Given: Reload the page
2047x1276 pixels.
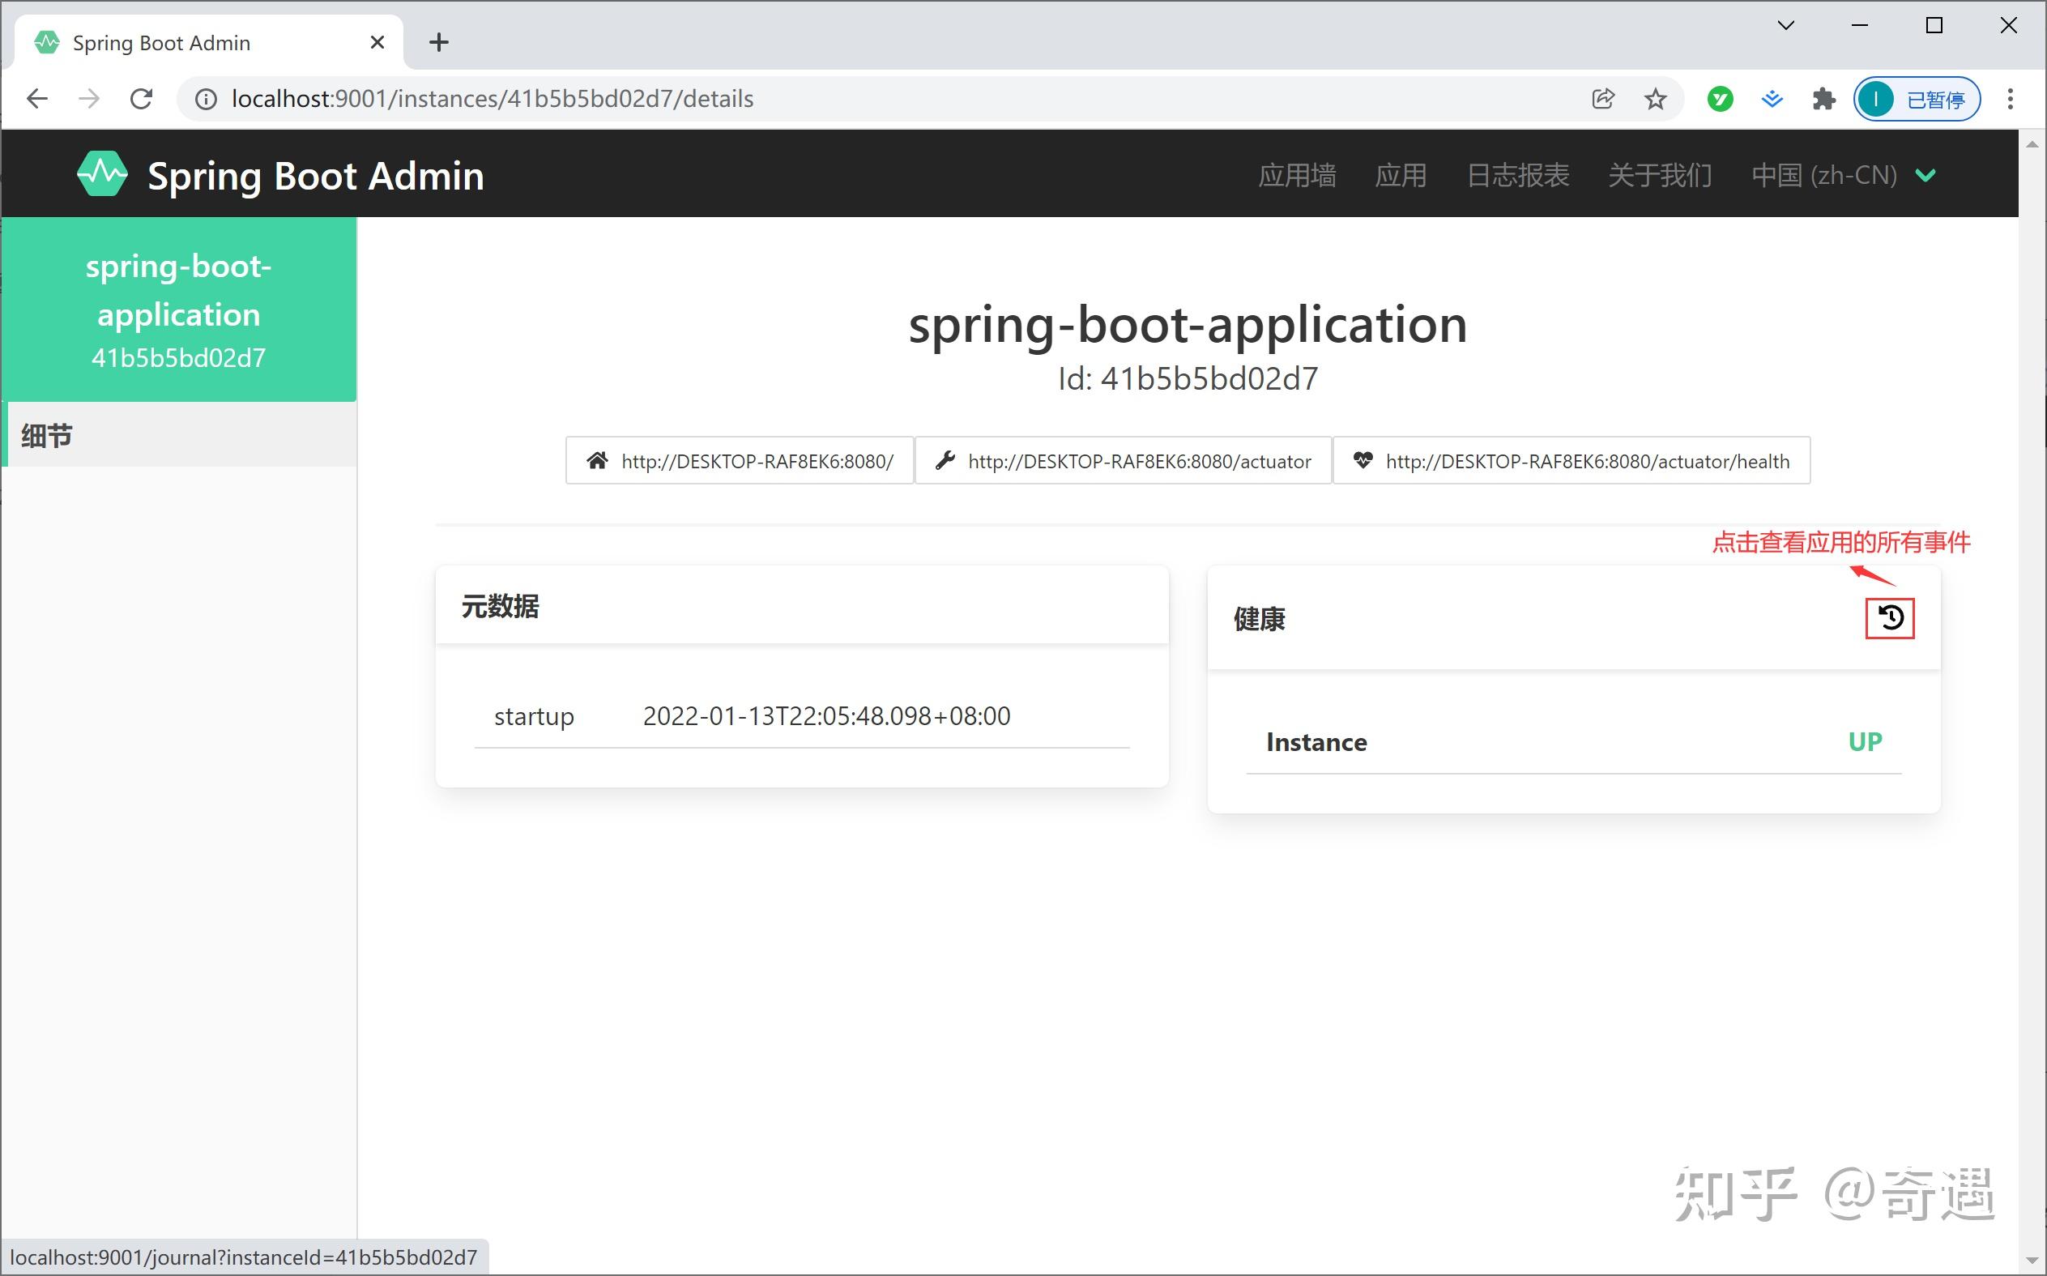Looking at the screenshot, I should point(141,98).
